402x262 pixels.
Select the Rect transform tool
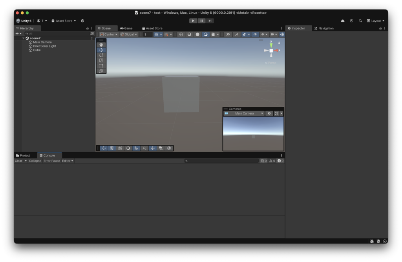coord(101,65)
